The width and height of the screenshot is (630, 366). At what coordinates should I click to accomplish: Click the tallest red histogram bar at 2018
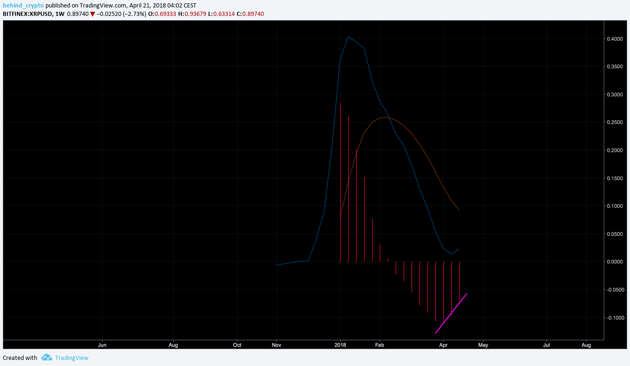[341, 182]
